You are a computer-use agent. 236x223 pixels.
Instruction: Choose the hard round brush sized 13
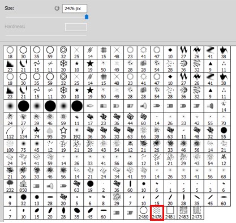tap(37, 199)
